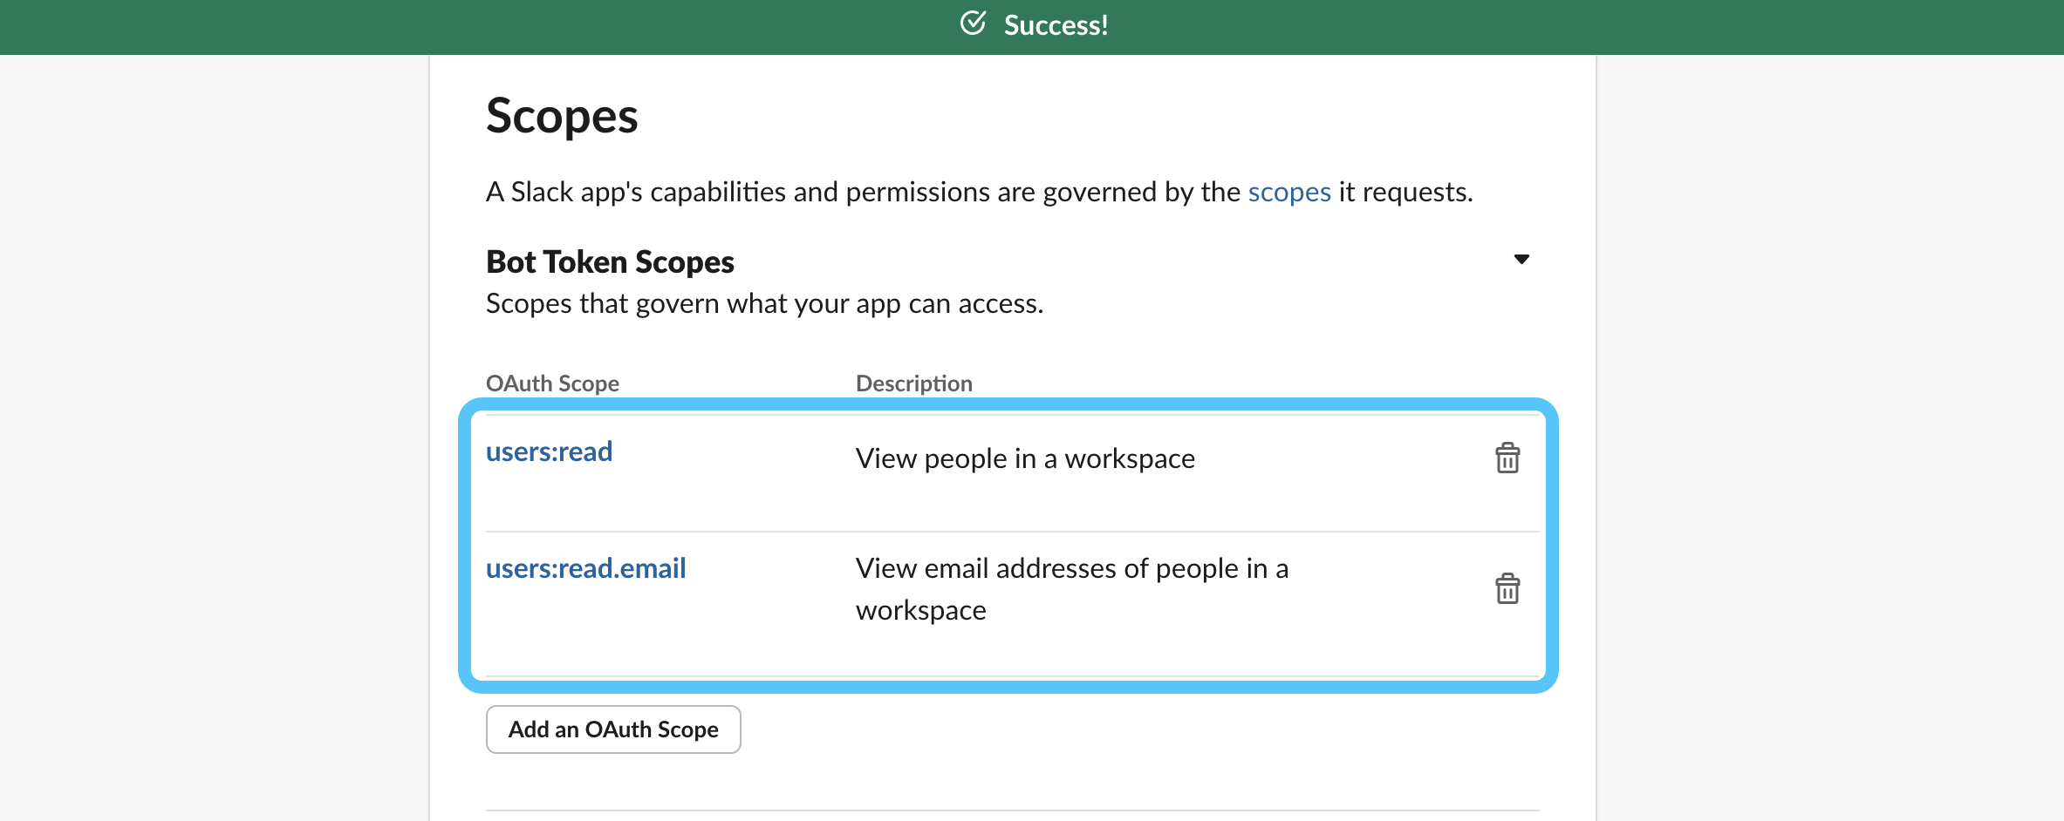The height and width of the screenshot is (821, 2064).
Task: Select 'View email addresses of people' description text
Action: pyautogui.click(x=1071, y=568)
